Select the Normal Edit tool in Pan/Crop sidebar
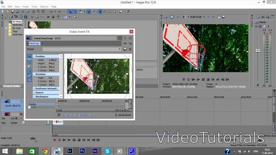276x155 pixels. (x=29, y=62)
